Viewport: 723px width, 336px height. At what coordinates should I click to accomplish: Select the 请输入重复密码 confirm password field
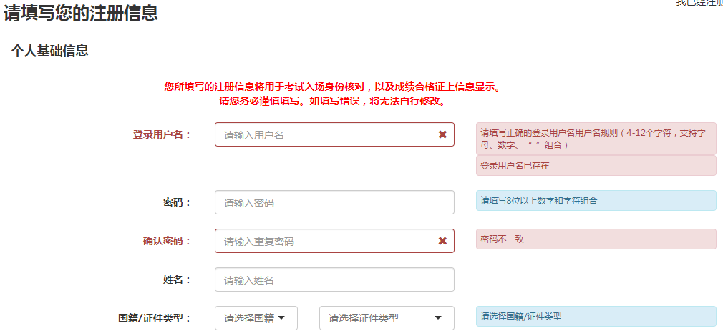tap(326, 241)
